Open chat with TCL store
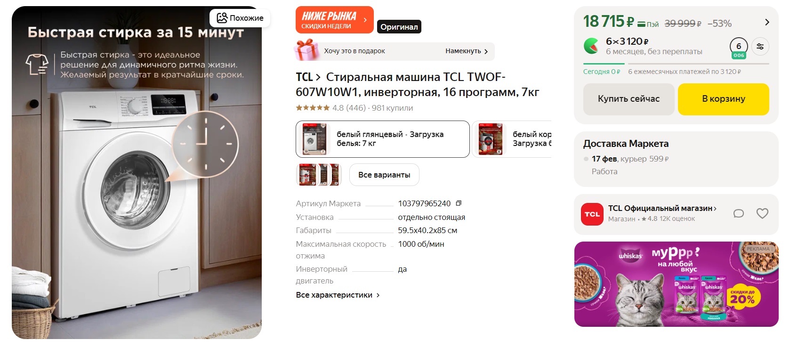798x356 pixels. point(739,213)
